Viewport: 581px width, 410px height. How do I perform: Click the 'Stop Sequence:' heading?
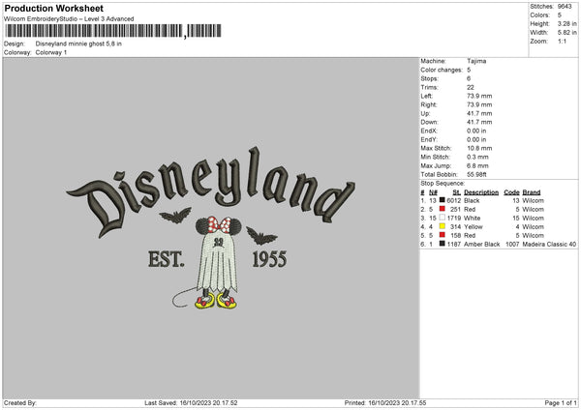click(x=443, y=183)
